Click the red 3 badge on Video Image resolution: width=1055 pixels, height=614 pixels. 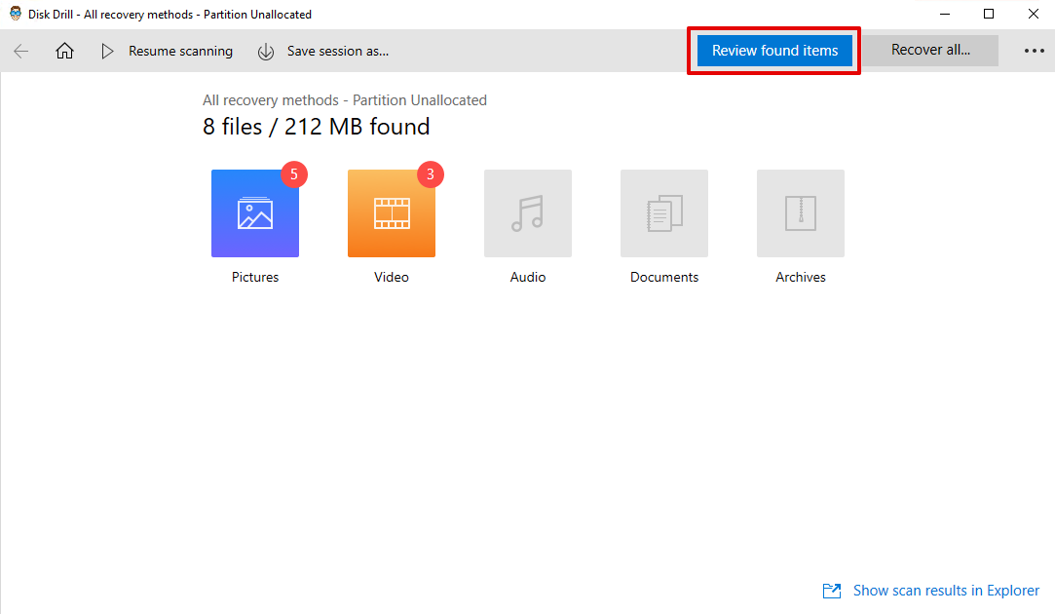[431, 174]
